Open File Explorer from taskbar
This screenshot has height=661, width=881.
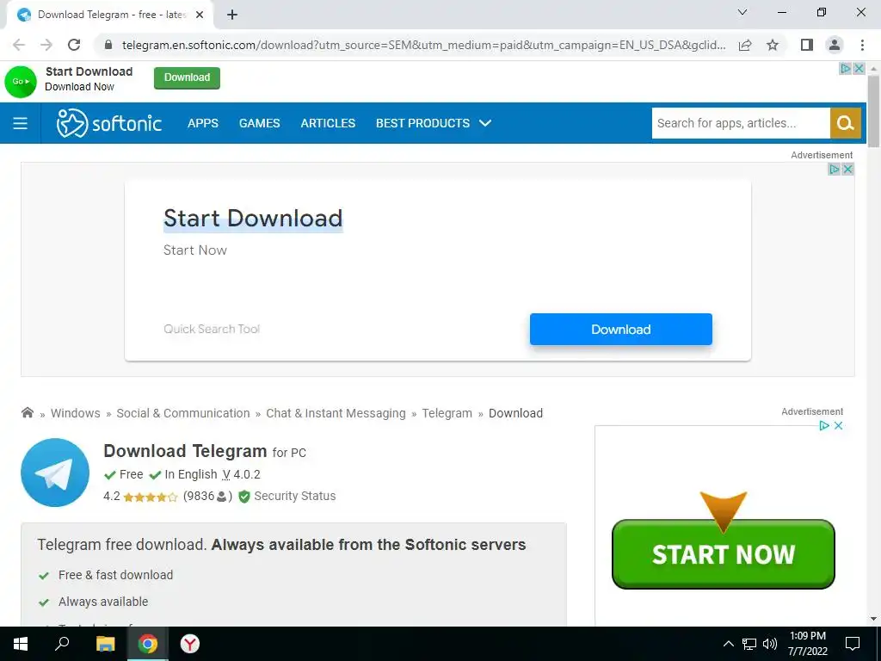105,644
